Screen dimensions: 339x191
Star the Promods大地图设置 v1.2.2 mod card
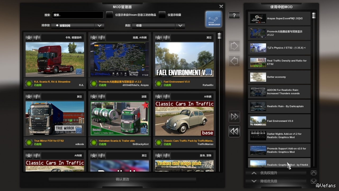pos(94,38)
